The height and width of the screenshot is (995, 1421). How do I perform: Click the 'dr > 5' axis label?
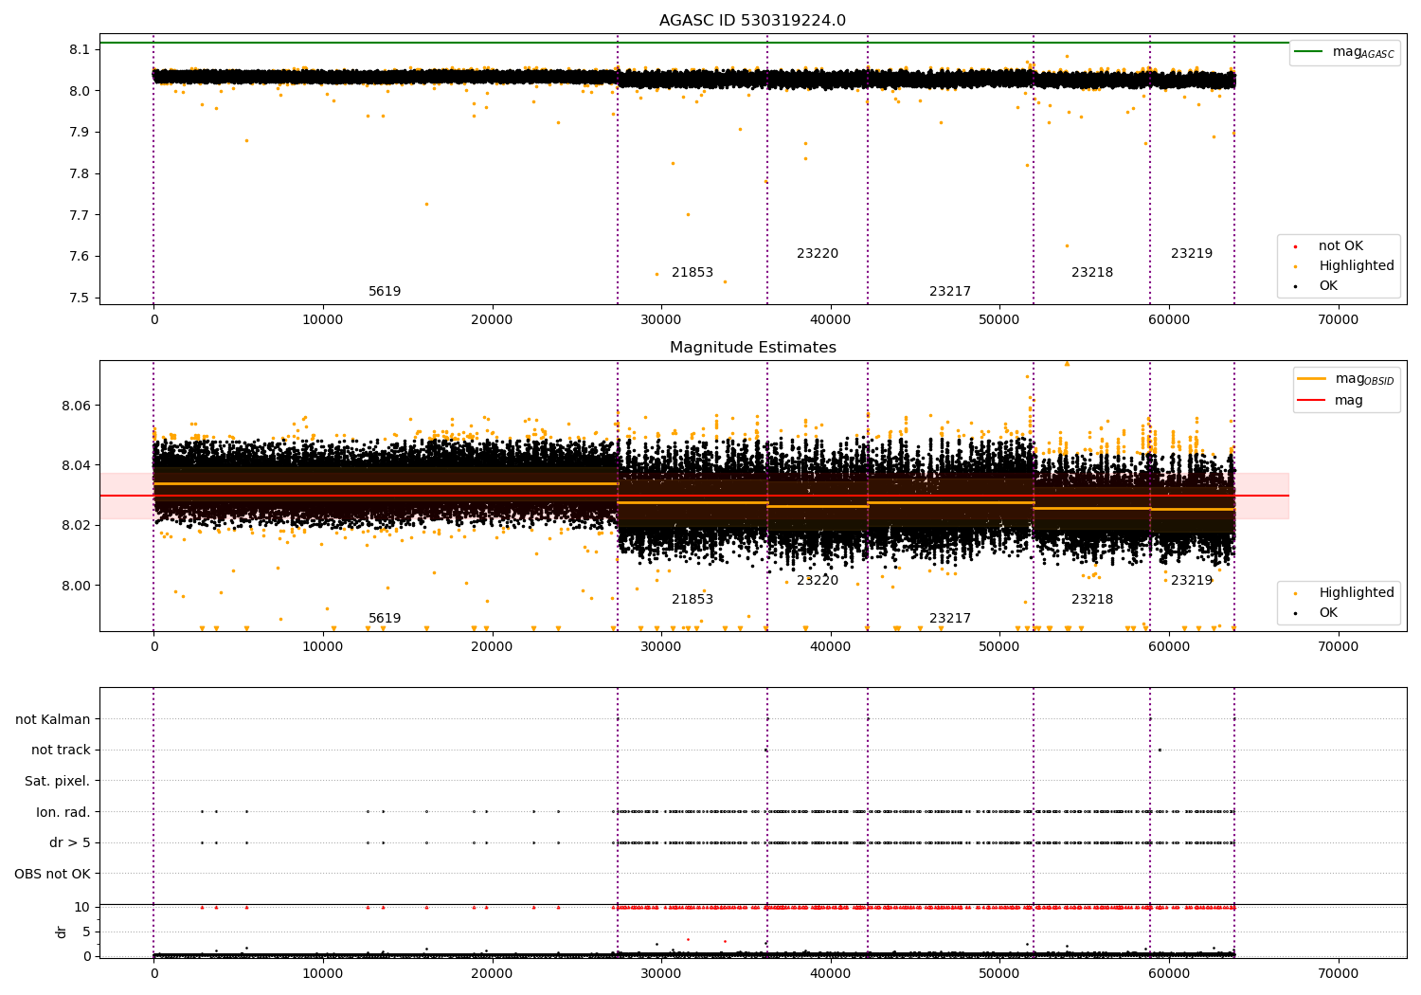click(70, 842)
